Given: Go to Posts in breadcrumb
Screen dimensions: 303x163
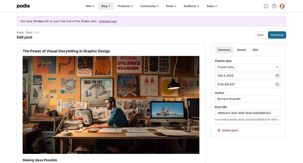Looking at the screenshot, I should [20, 32].
